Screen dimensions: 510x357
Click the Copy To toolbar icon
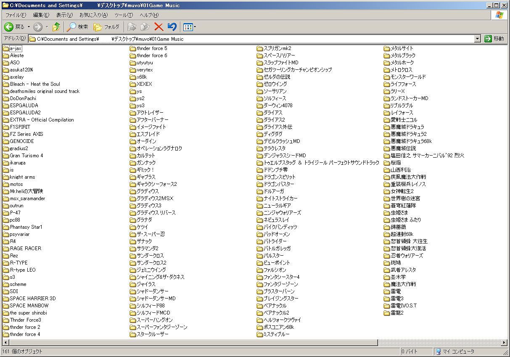145,27
